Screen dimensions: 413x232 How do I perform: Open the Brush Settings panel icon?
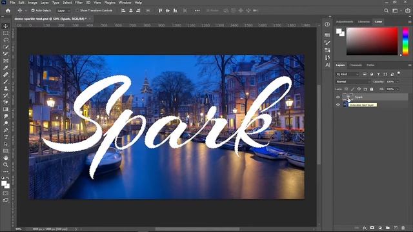pyautogui.click(x=327, y=43)
